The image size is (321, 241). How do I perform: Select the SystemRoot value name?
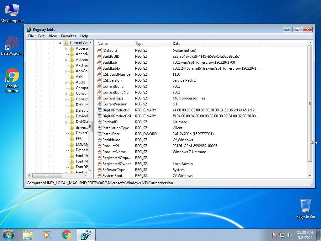(112, 176)
